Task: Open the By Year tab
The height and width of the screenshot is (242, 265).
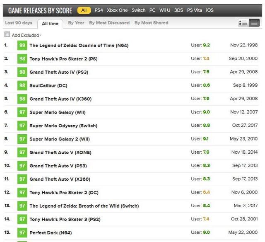Action: click(76, 23)
